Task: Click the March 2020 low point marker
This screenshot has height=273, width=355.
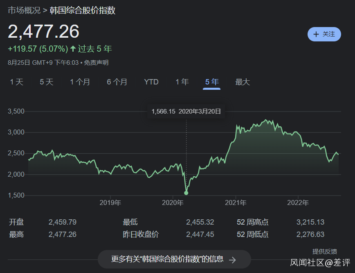Action: coord(186,193)
